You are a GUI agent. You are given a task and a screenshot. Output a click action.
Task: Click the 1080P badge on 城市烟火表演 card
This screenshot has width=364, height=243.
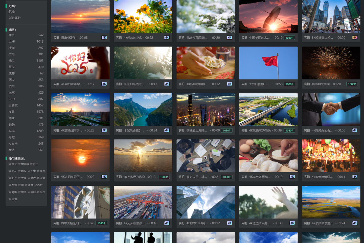[x=352, y=84]
